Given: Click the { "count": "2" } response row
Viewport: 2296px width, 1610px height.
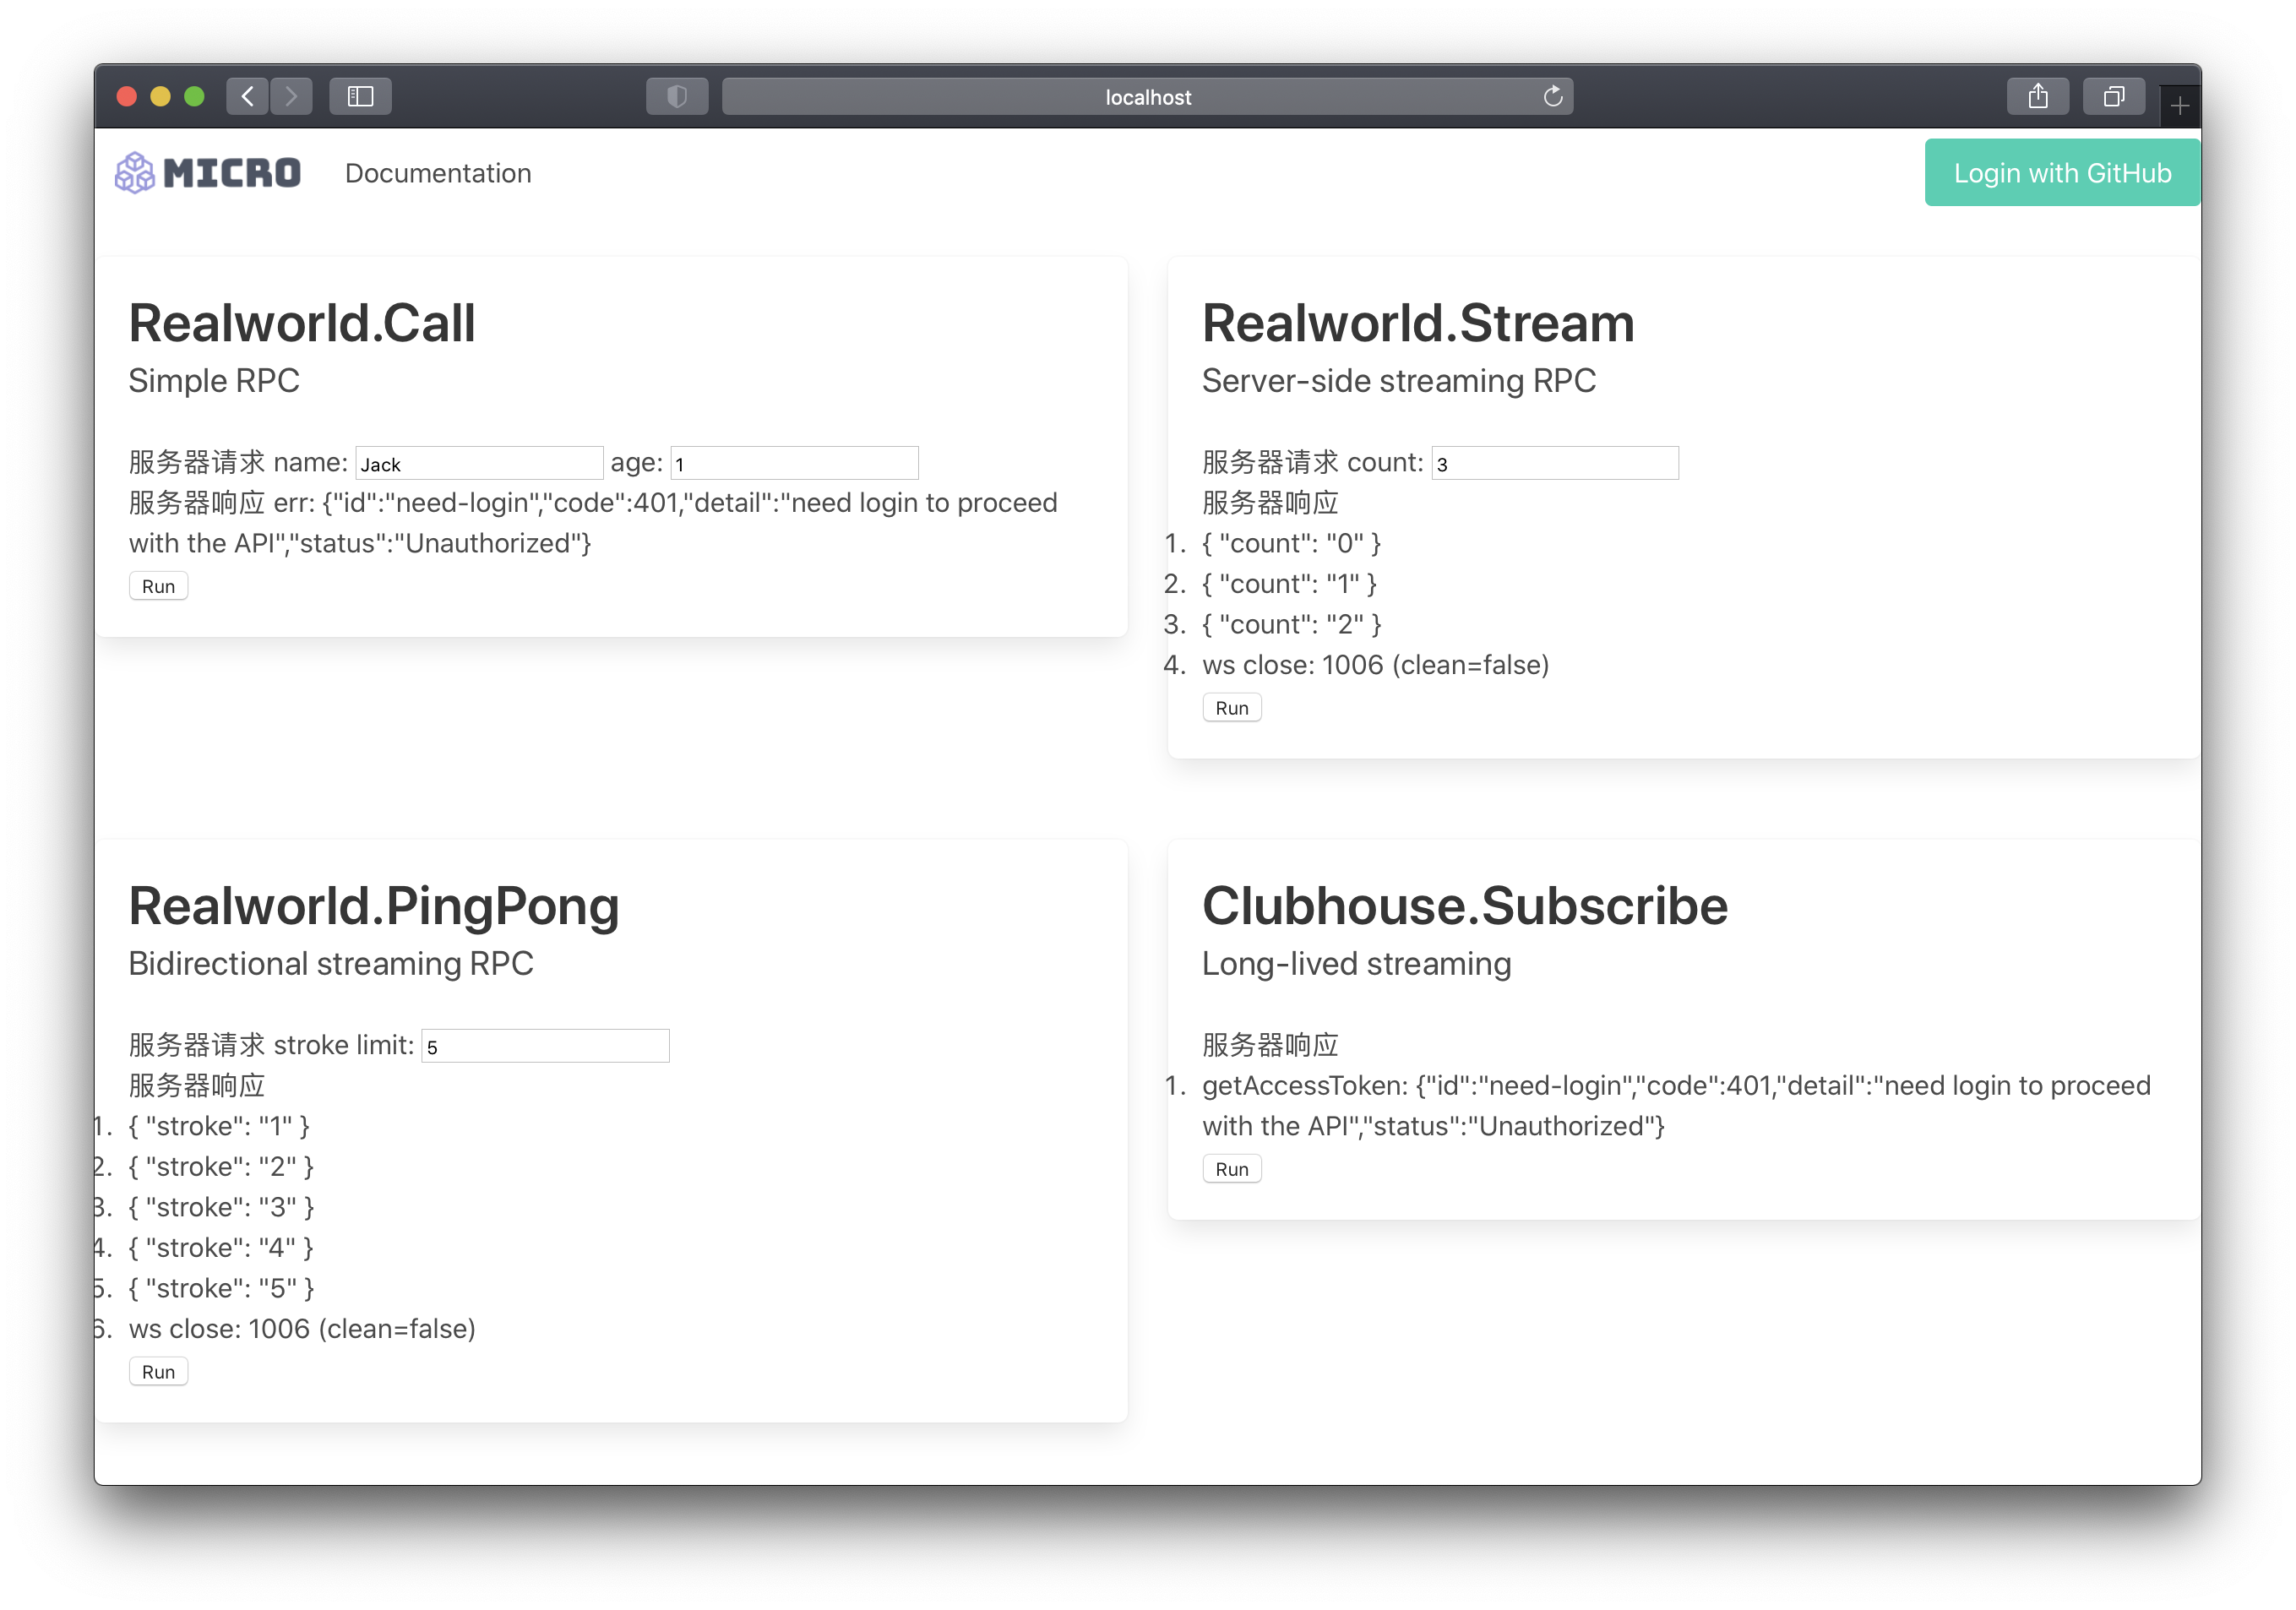Looking at the screenshot, I should tap(1292, 625).
